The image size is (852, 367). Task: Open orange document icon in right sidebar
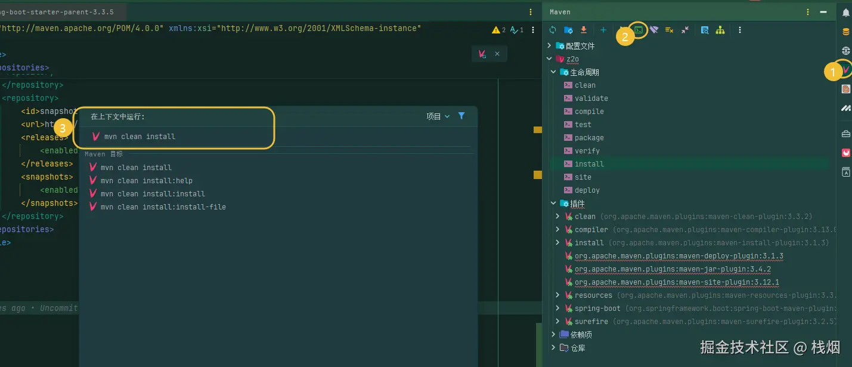[845, 89]
